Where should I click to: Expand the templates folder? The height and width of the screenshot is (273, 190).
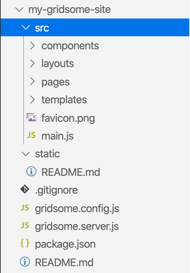(x=32, y=100)
